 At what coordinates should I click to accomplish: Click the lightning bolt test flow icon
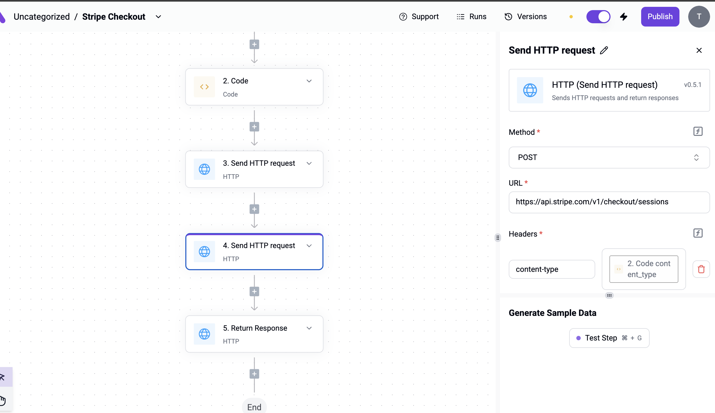[x=623, y=17]
